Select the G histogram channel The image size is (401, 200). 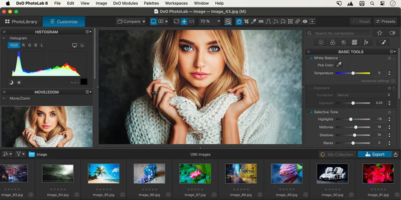(29, 45)
